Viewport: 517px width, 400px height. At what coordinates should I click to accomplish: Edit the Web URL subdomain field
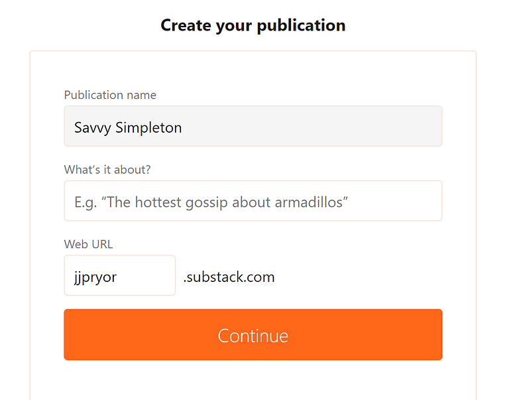(x=120, y=276)
